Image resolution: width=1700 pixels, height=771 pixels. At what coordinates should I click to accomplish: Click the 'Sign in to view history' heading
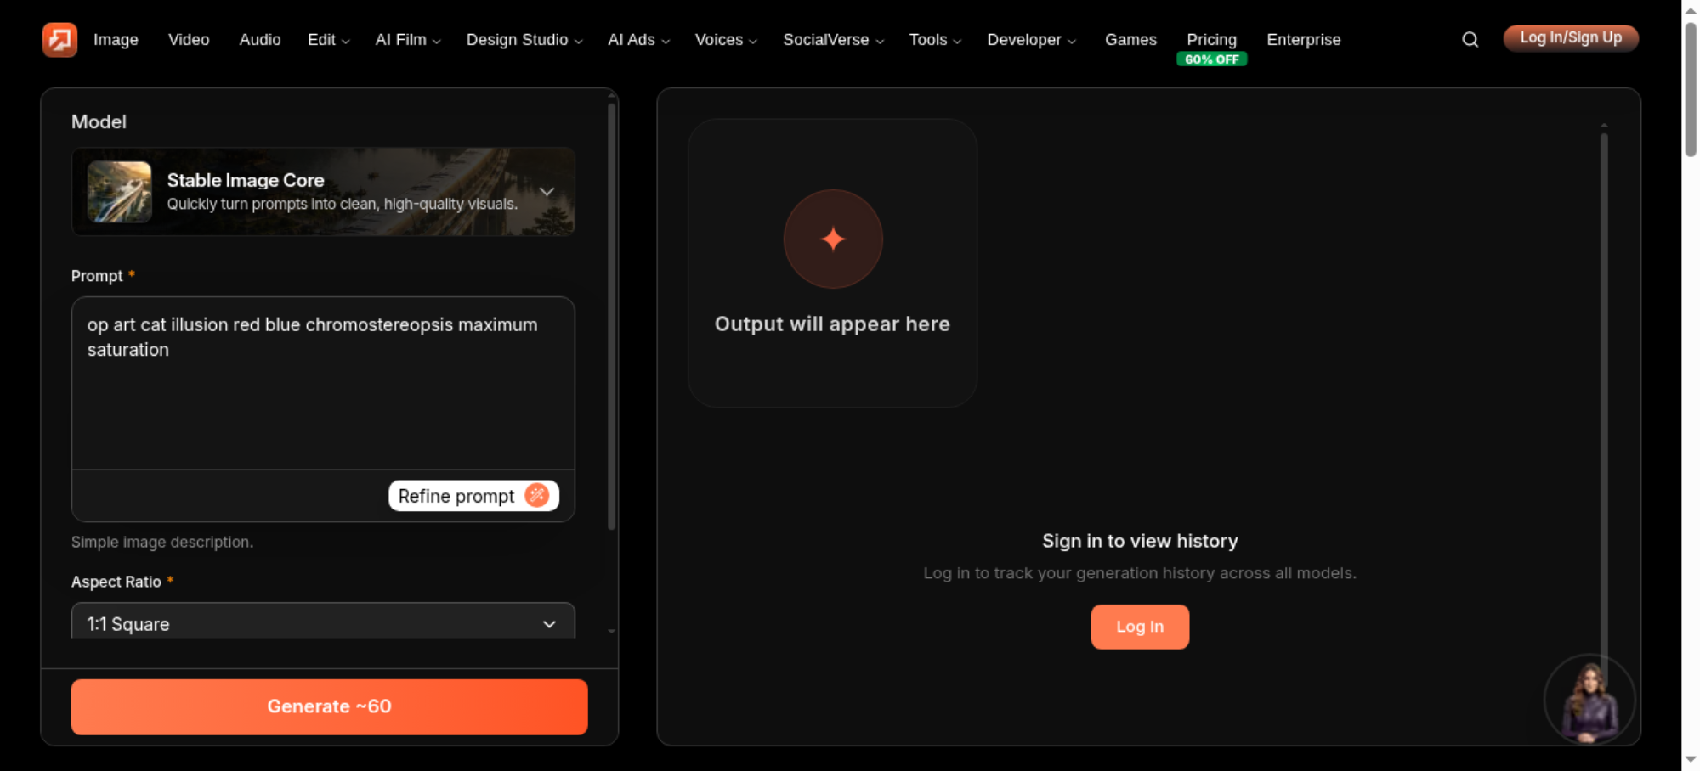[x=1140, y=541]
